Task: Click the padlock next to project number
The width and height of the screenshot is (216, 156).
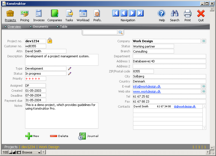Action: pos(50,41)
